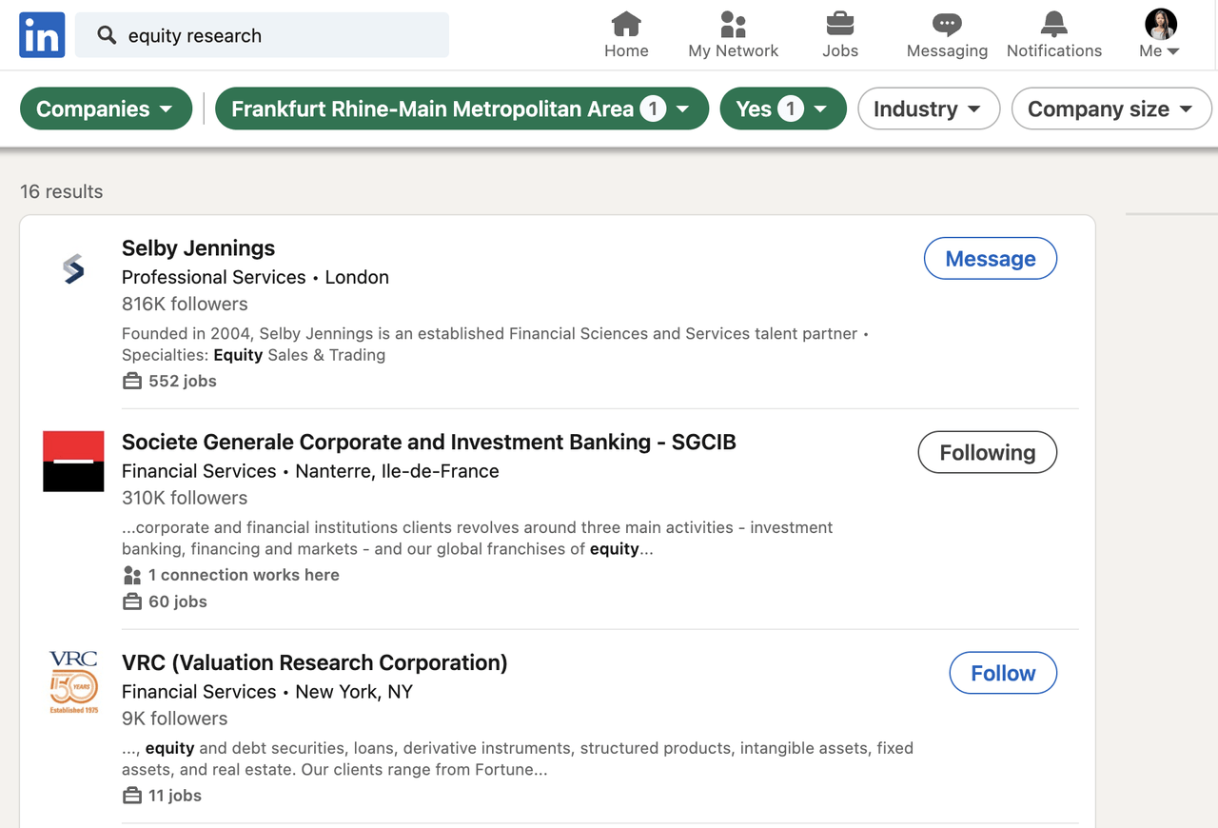Expand the Frankfurt Rhine-Main Metropolitan Area filter
Image resolution: width=1218 pixels, height=828 pixels.
(x=462, y=108)
